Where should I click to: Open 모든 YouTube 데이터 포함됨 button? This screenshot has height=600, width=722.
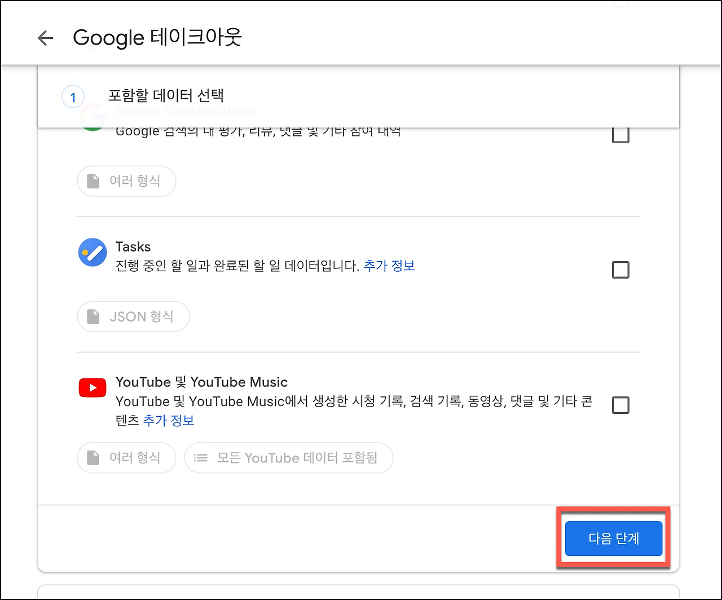point(289,457)
